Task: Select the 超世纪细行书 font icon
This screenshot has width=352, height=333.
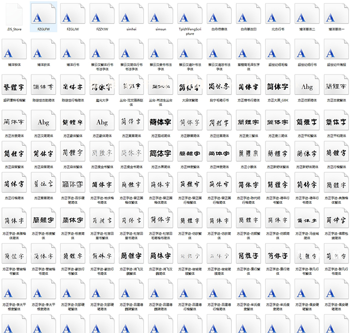Action: 307,49
